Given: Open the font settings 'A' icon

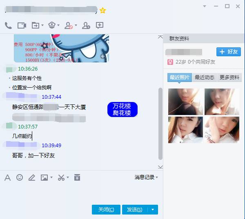Looking at the screenshot, I should click(7, 177).
